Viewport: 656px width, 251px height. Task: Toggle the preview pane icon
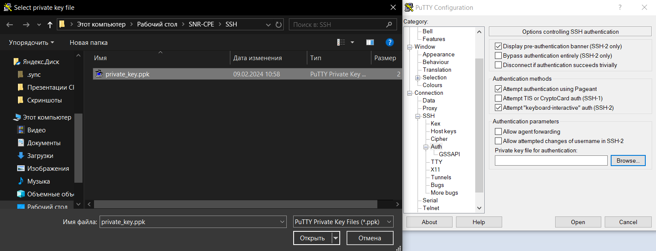click(x=370, y=42)
